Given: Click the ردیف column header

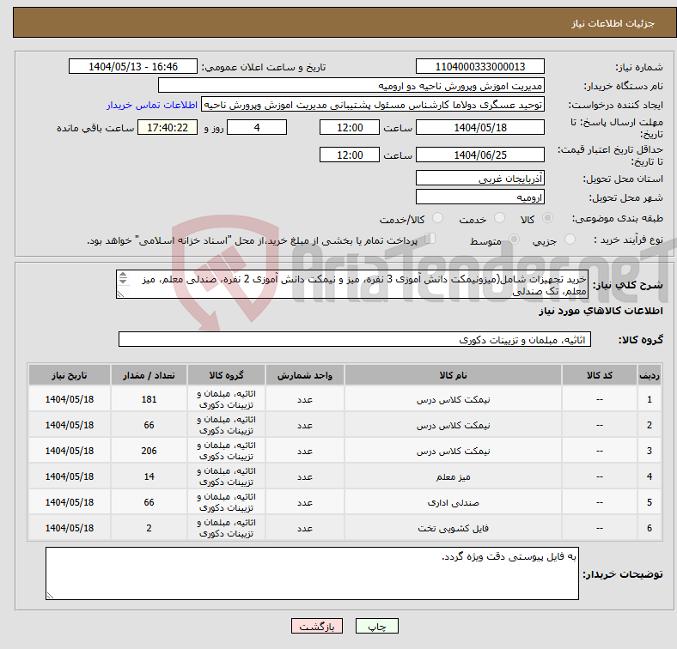Looking at the screenshot, I should [x=650, y=375].
